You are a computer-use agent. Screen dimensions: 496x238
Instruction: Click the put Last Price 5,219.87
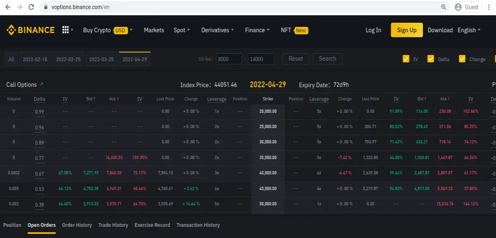[x=370, y=188]
